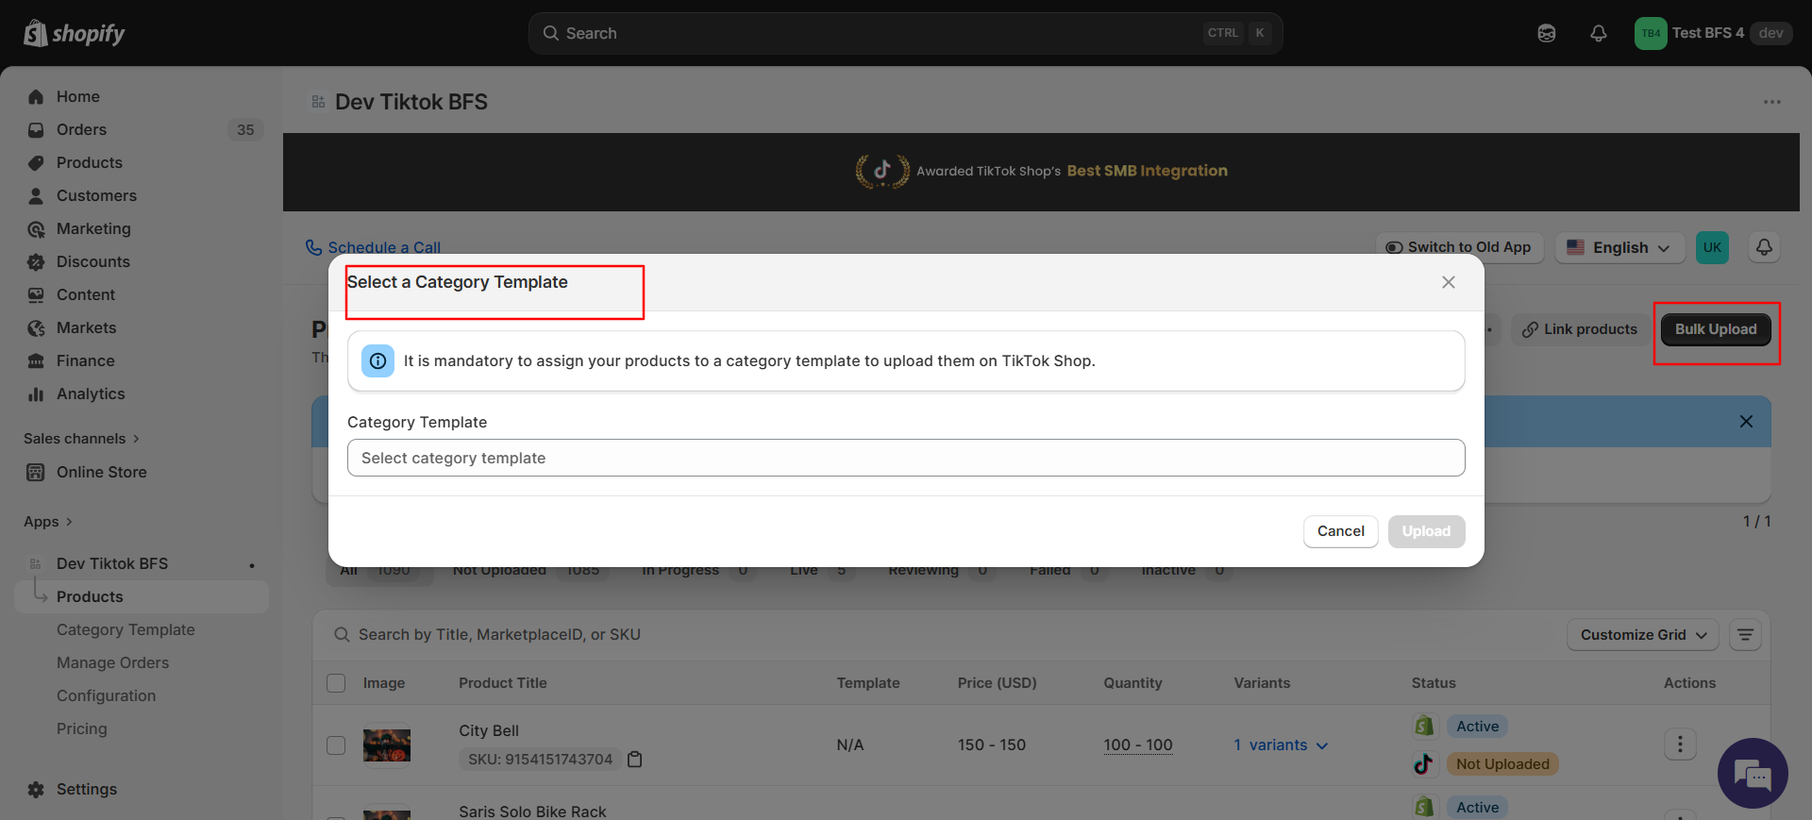Expand the English language dropdown

1618,247
